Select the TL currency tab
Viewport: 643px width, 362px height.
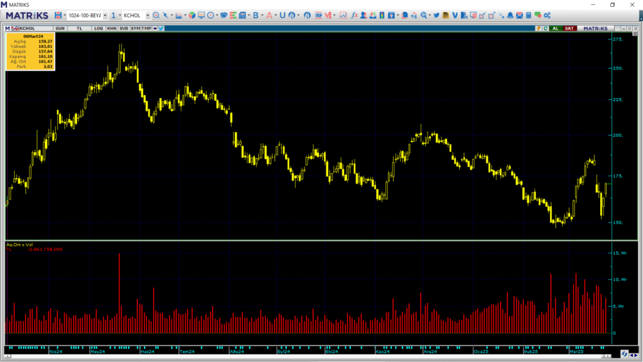(x=80, y=28)
